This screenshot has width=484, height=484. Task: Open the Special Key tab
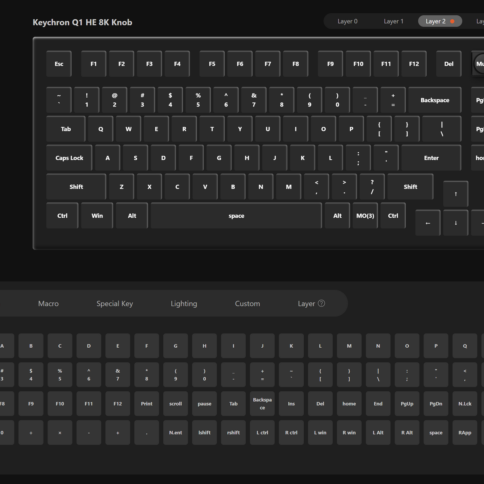pyautogui.click(x=115, y=304)
